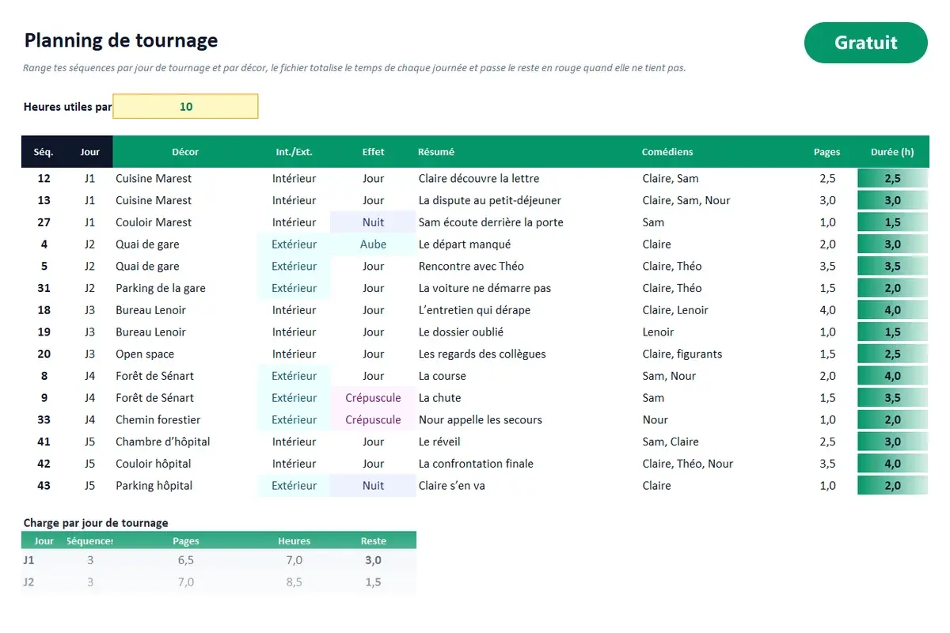Click the Heures header in summary table

click(x=294, y=541)
